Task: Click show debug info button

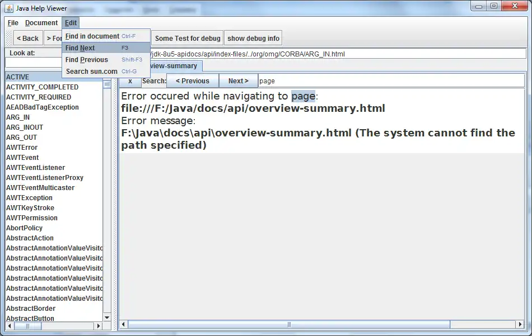Action: coord(254,38)
